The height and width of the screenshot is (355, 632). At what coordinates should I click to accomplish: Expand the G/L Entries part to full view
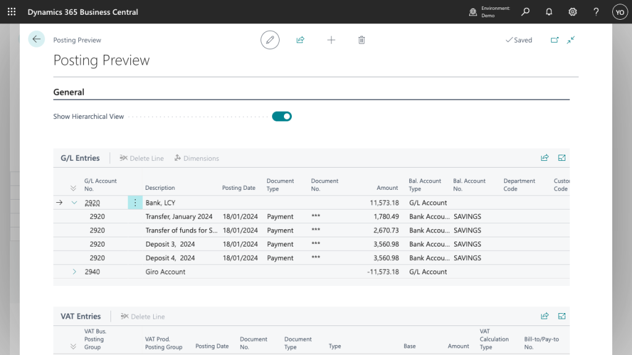pos(562,158)
